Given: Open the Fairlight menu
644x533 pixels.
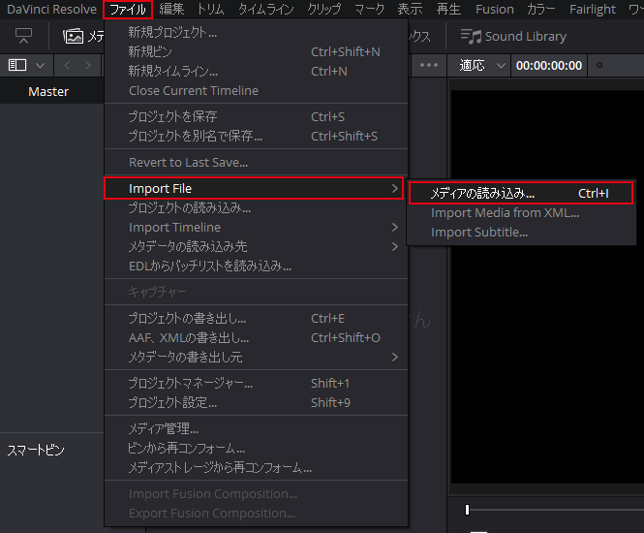Looking at the screenshot, I should [593, 9].
